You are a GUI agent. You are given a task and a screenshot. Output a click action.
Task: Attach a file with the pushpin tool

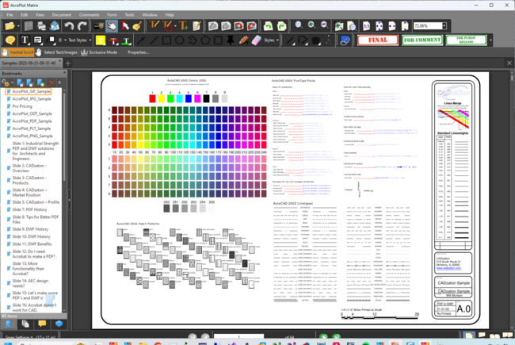tap(231, 40)
